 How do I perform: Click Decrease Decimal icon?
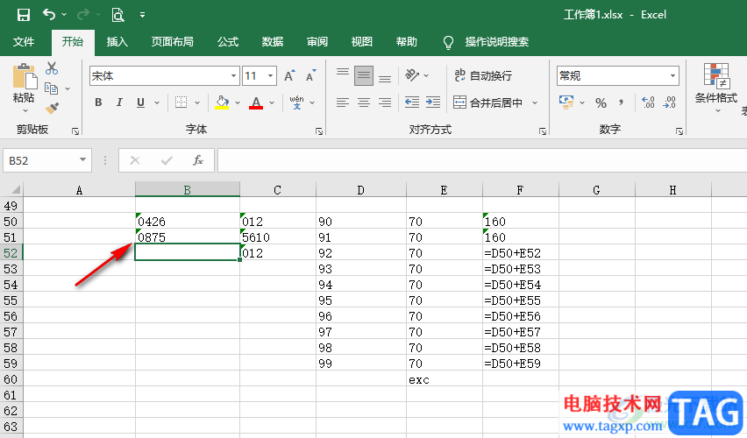coord(669,102)
